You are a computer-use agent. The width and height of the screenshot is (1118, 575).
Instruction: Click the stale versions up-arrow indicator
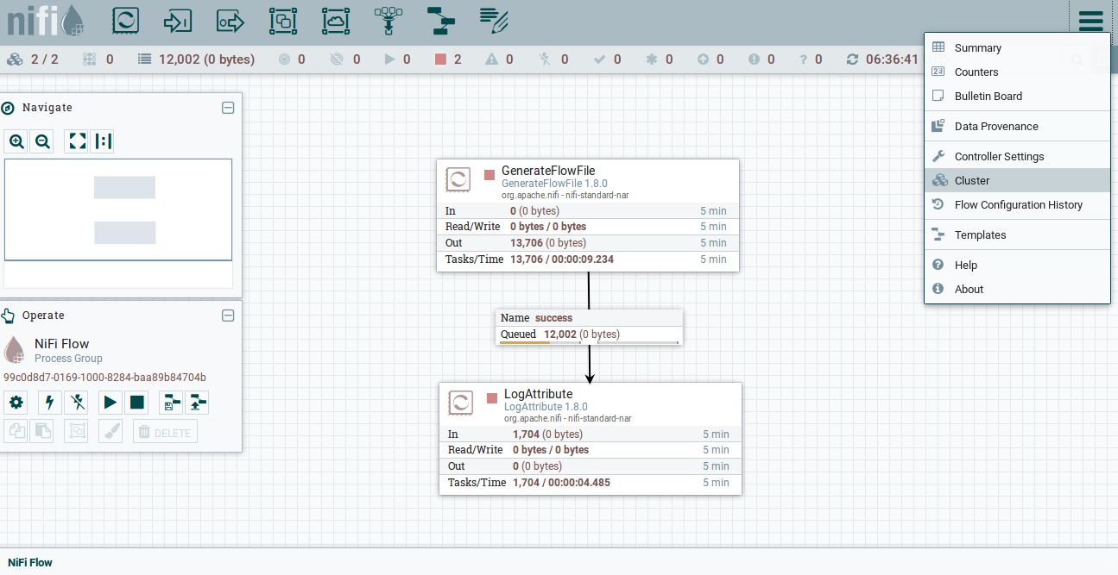[x=711, y=59]
